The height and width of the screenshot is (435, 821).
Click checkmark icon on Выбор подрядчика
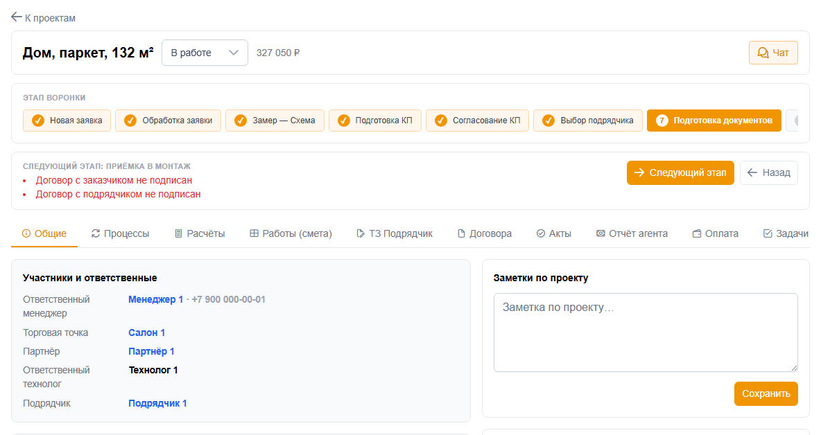(x=548, y=121)
